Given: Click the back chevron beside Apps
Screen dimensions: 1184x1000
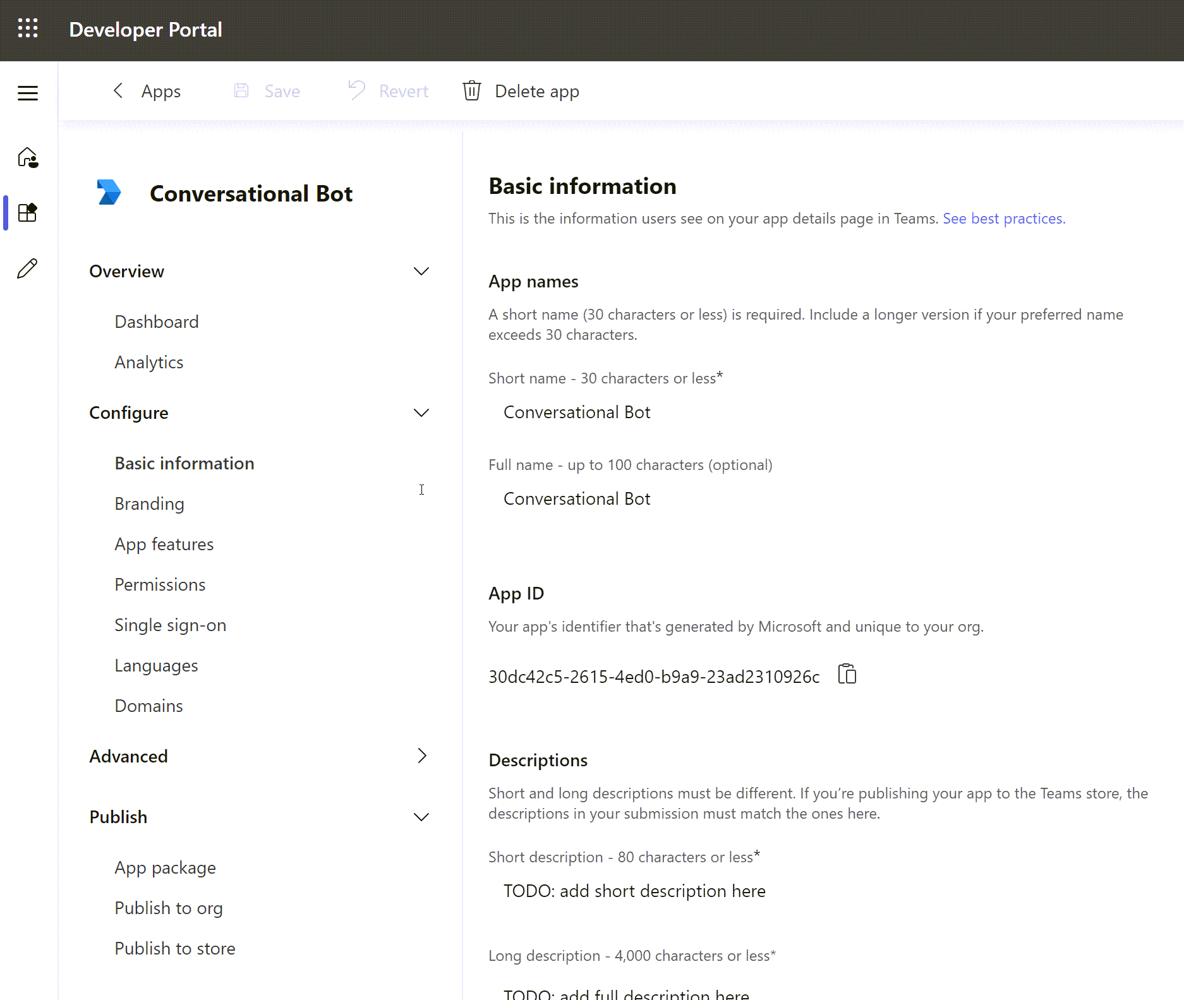Looking at the screenshot, I should [x=118, y=91].
